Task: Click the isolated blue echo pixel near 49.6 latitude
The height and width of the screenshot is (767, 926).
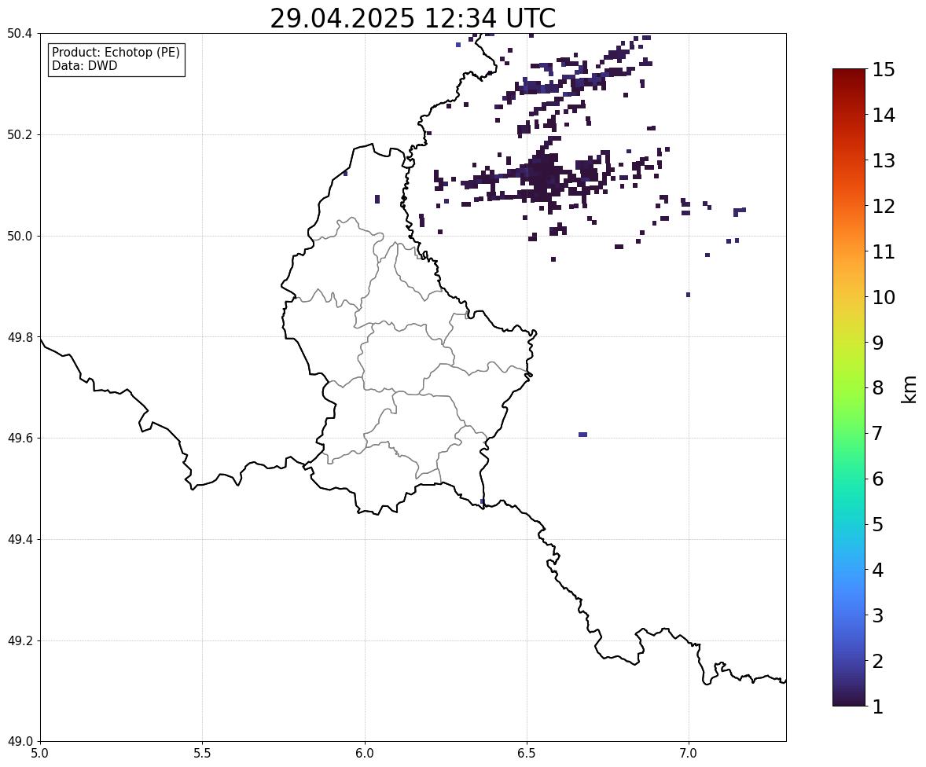Action: [583, 435]
